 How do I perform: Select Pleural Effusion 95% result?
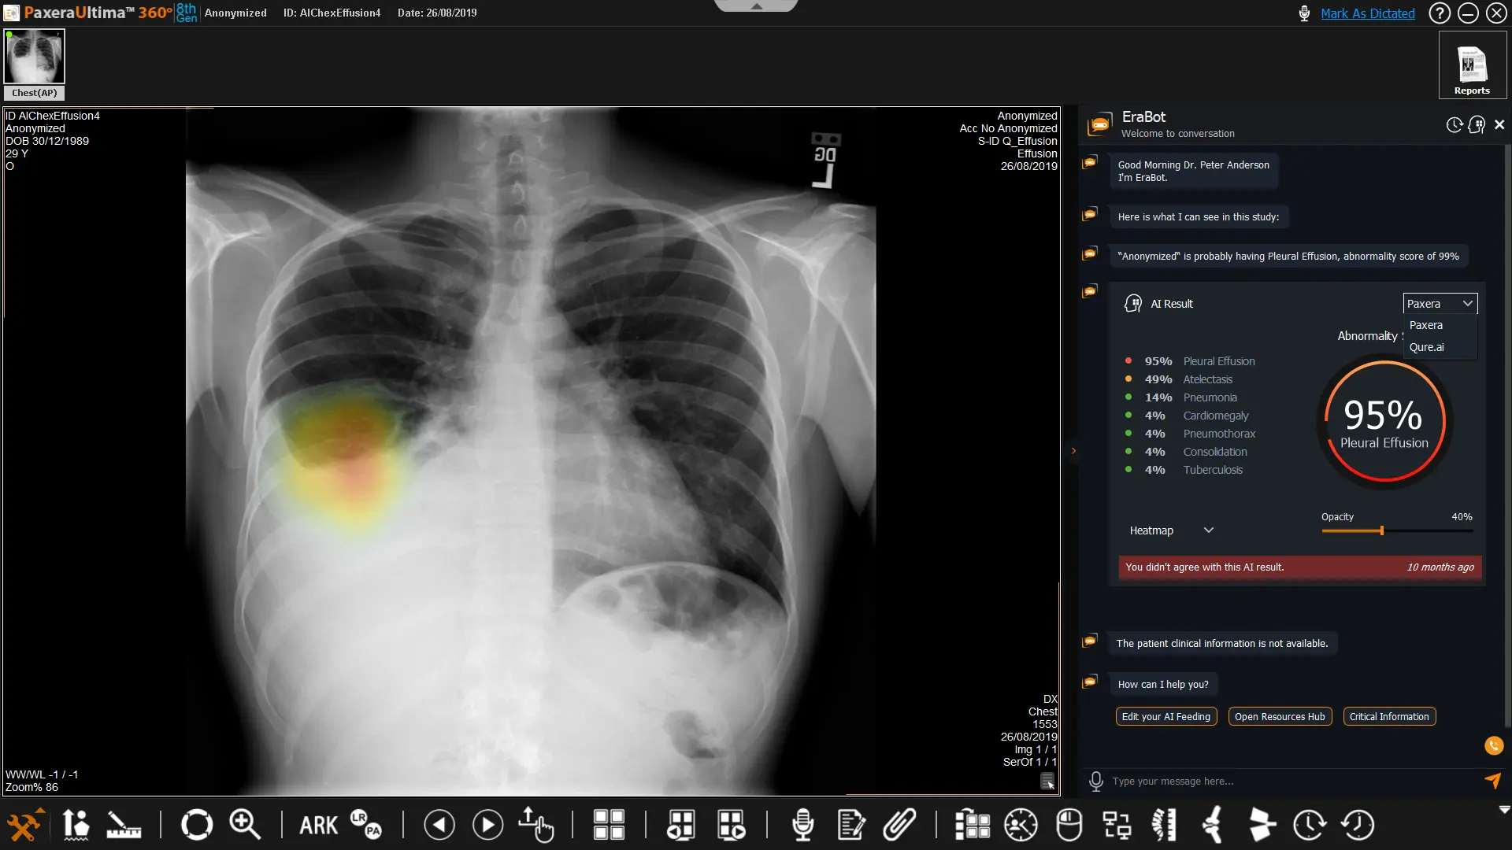point(1189,361)
